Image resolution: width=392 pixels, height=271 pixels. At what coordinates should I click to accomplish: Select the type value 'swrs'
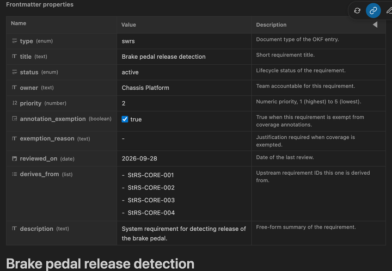(128, 41)
